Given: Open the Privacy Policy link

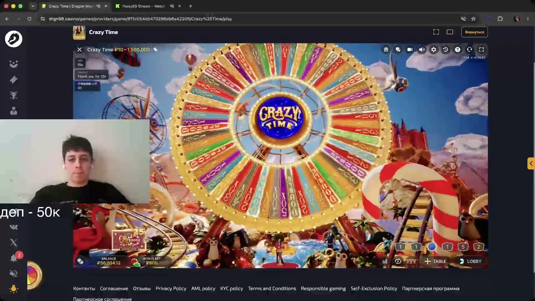Looking at the screenshot, I should coord(171,288).
